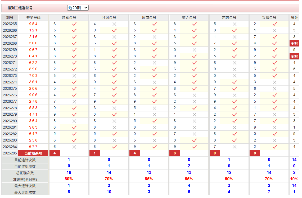
Task: Click 荡之 check mark in row 2026283
Action: coord(194,140)
